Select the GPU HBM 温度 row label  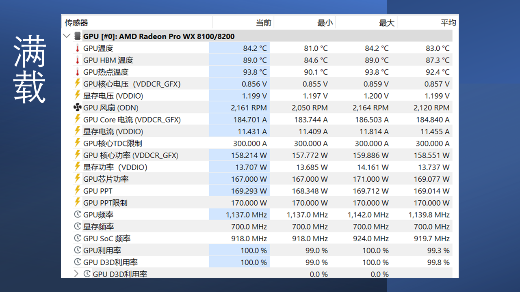pos(108,60)
